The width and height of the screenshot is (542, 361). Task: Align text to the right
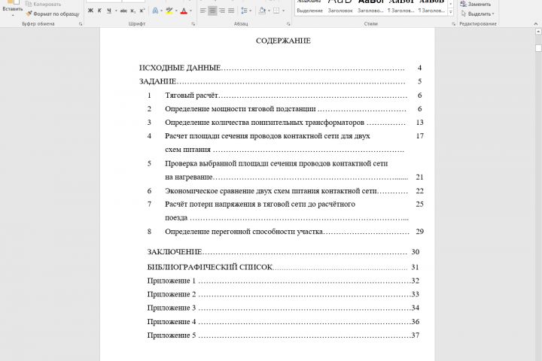(222, 11)
